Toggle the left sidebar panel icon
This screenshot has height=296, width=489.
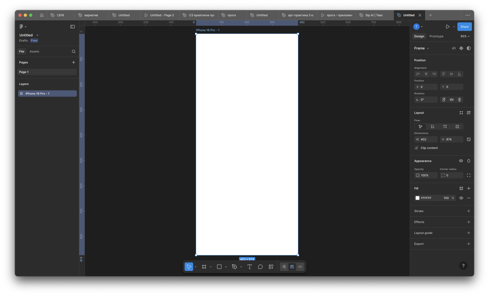[72, 27]
